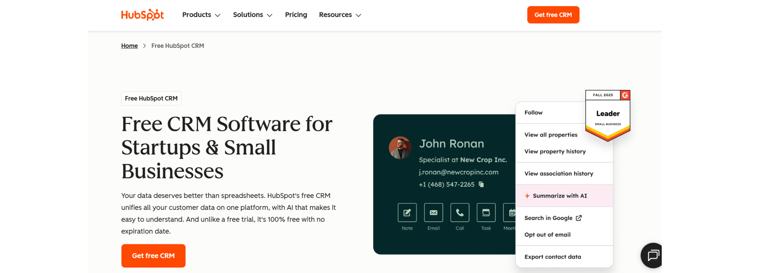Click the HubSpot logo
Screen dimensions: 757x273
(142, 15)
